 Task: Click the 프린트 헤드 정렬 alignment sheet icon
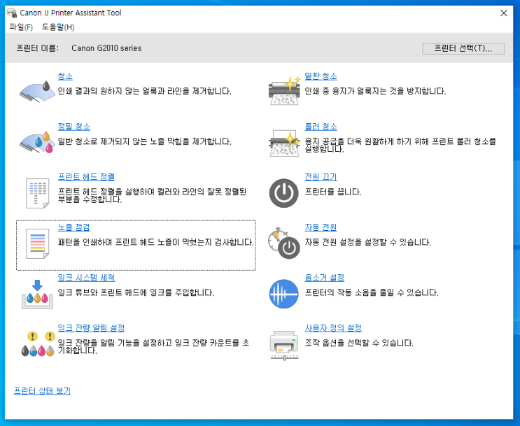(38, 193)
